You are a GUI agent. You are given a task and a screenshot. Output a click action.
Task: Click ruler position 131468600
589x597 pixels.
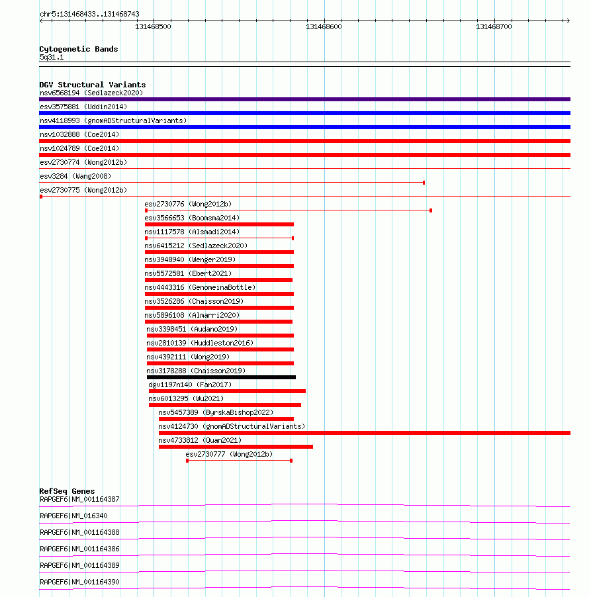pos(324,26)
